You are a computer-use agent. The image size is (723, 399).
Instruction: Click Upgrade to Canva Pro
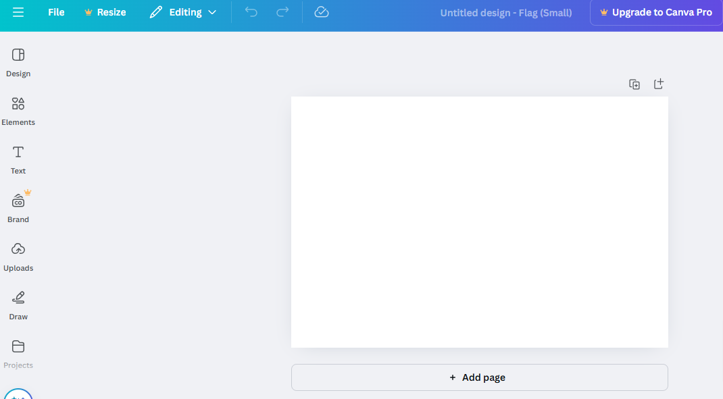click(x=655, y=12)
